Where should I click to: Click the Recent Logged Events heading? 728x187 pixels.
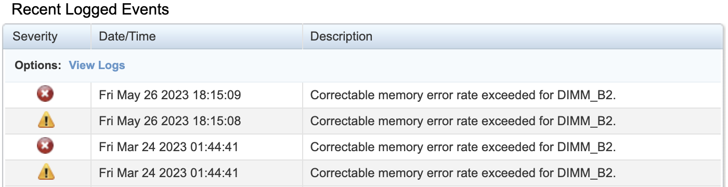(90, 9)
